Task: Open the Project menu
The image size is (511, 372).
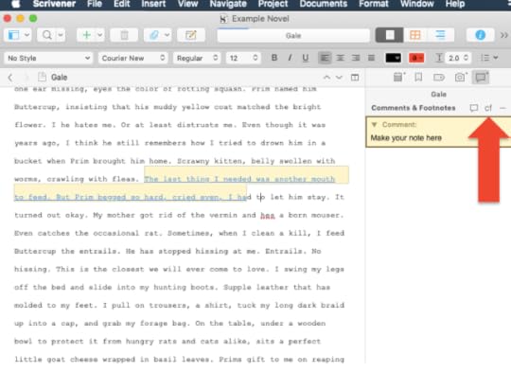Action: point(273,4)
